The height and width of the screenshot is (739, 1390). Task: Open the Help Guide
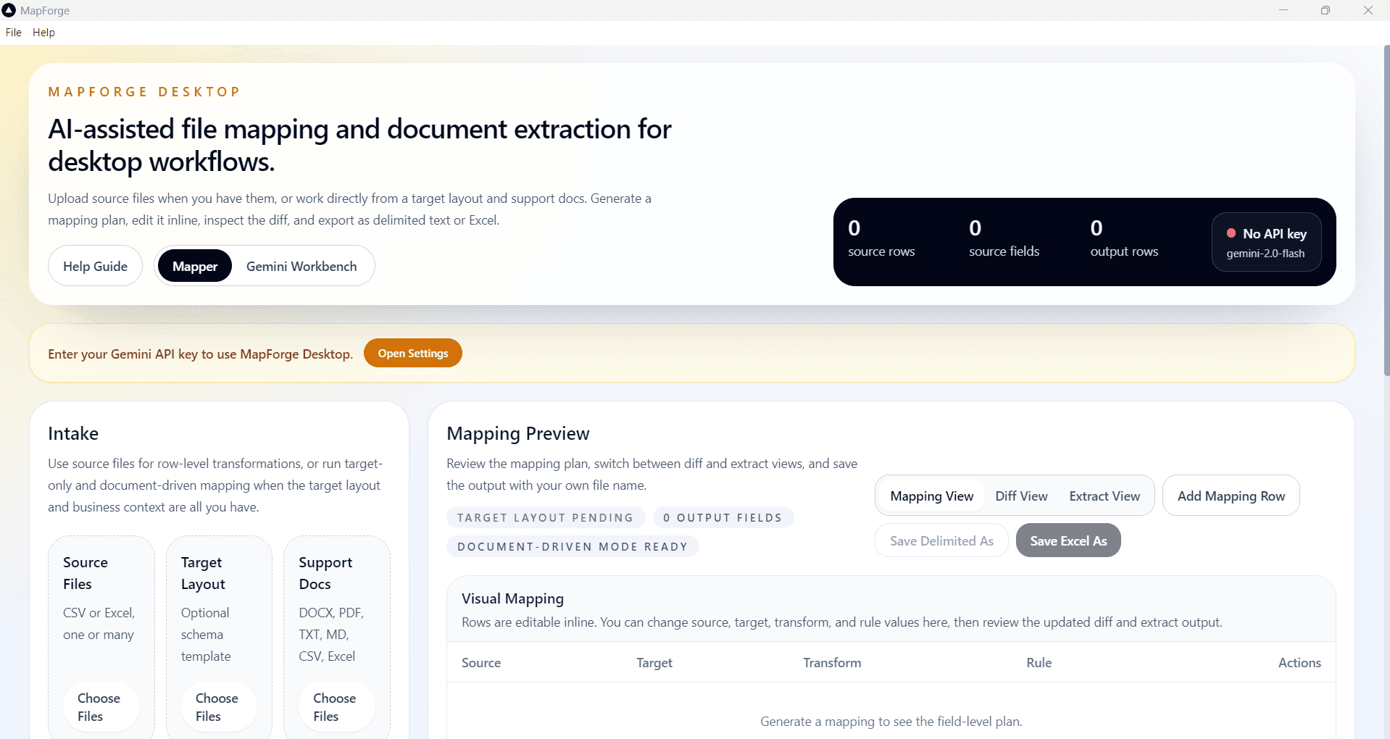[95, 265]
